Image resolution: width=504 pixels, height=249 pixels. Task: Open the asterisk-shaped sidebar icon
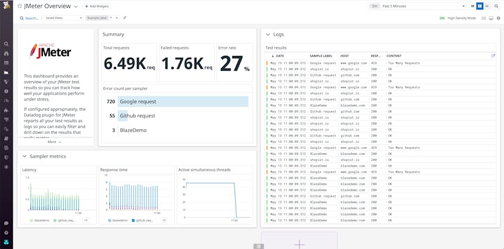click(x=7, y=167)
